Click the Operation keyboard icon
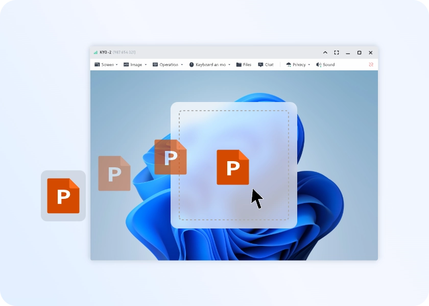Viewport: 429px width, 306px height. (x=155, y=65)
